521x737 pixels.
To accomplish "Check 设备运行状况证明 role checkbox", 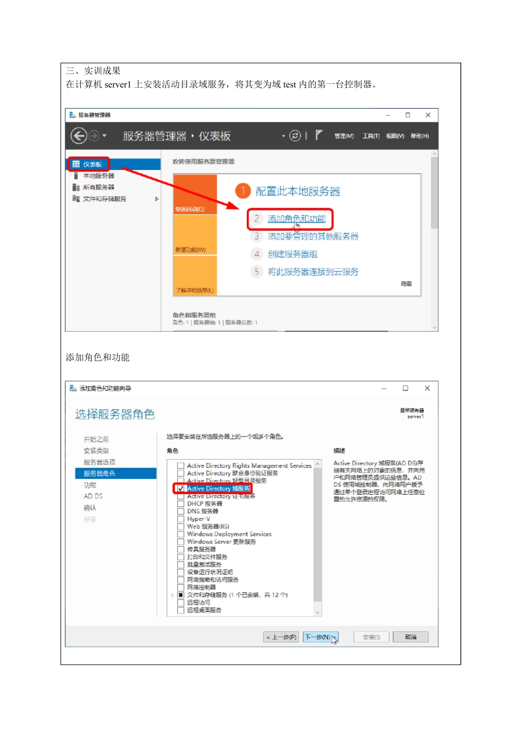I will (x=180, y=572).
